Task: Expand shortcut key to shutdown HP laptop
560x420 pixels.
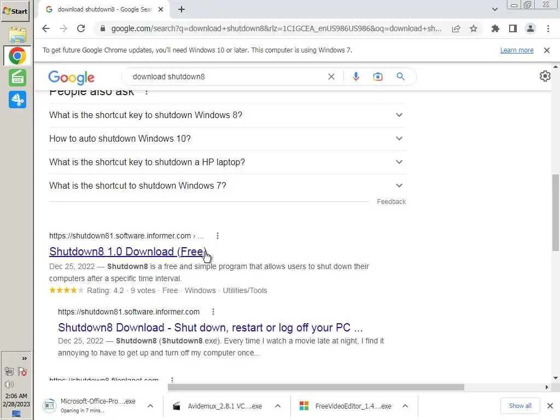Action: [227, 162]
